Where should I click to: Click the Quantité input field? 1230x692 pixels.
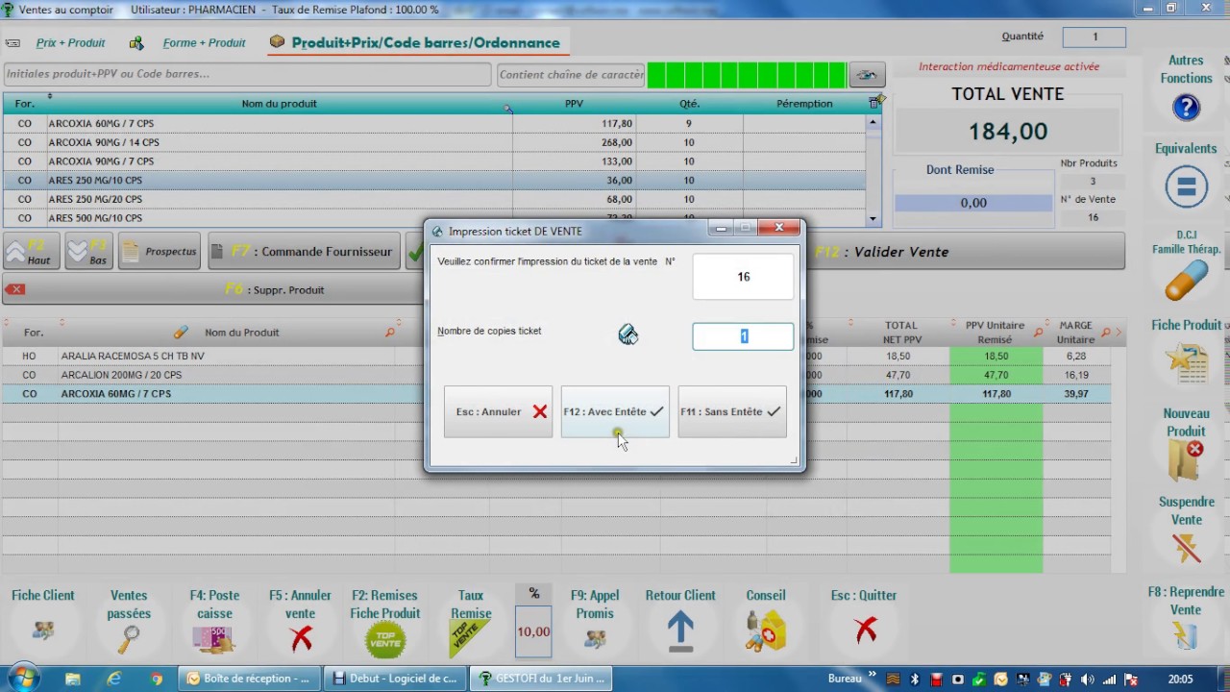(x=1094, y=37)
